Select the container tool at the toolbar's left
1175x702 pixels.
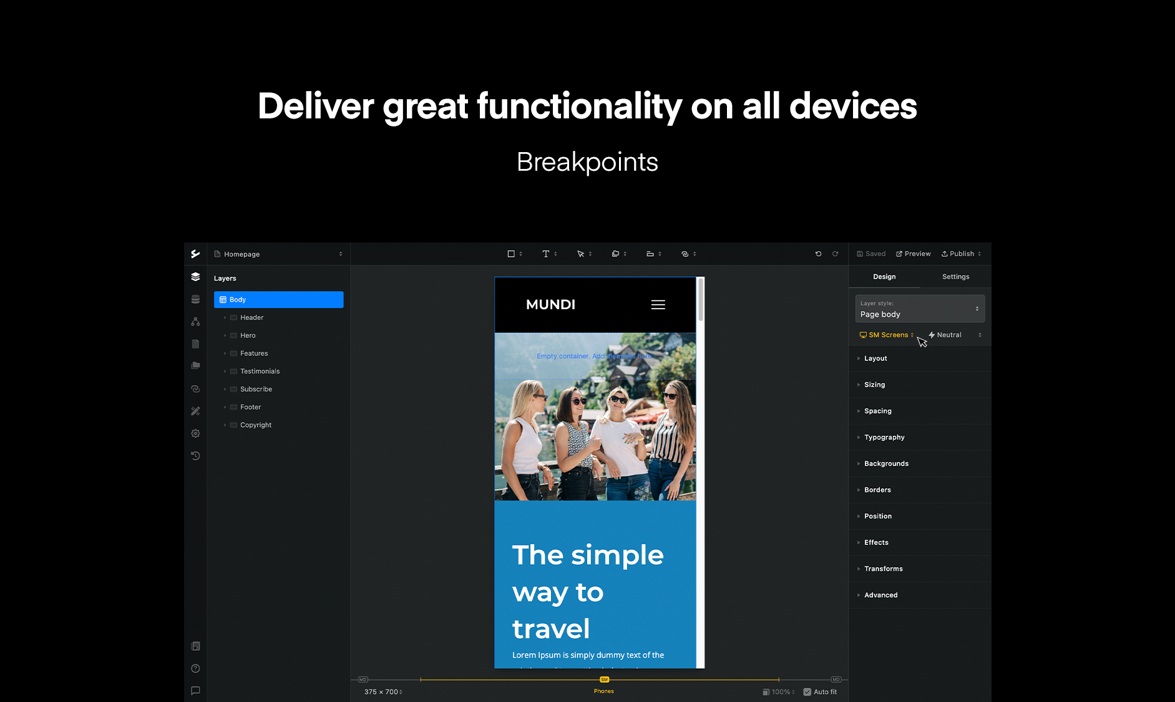click(512, 254)
